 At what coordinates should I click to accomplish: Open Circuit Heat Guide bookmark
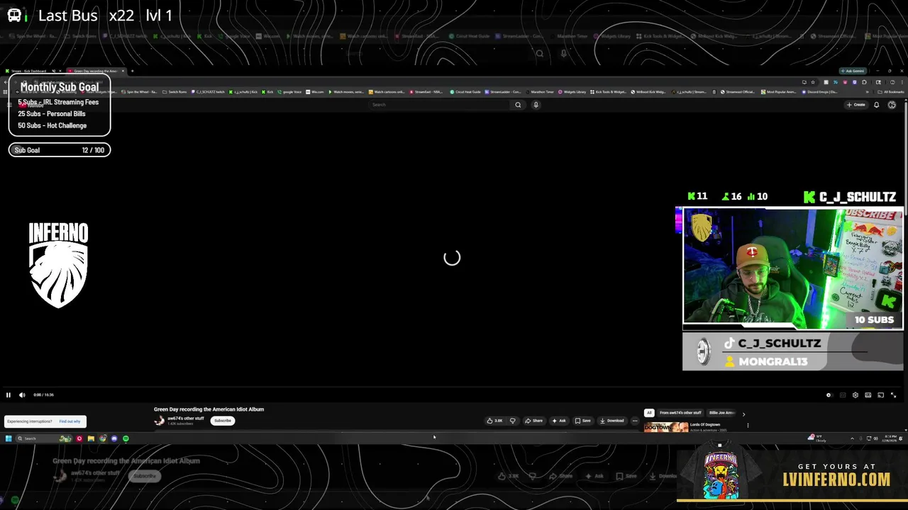click(465, 91)
